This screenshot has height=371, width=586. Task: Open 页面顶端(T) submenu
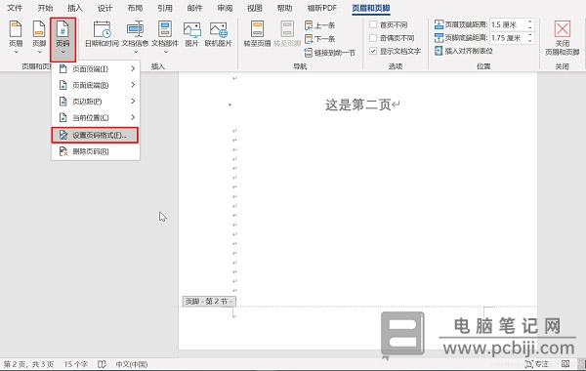click(96, 69)
